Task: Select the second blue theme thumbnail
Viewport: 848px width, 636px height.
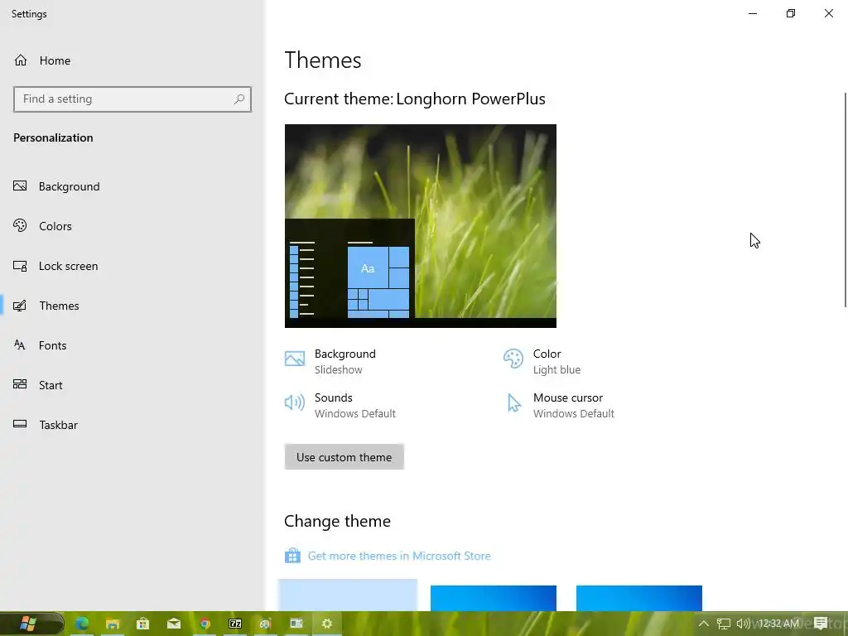Action: pos(494,598)
